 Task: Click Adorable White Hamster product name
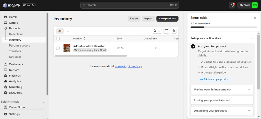[x=89, y=46]
